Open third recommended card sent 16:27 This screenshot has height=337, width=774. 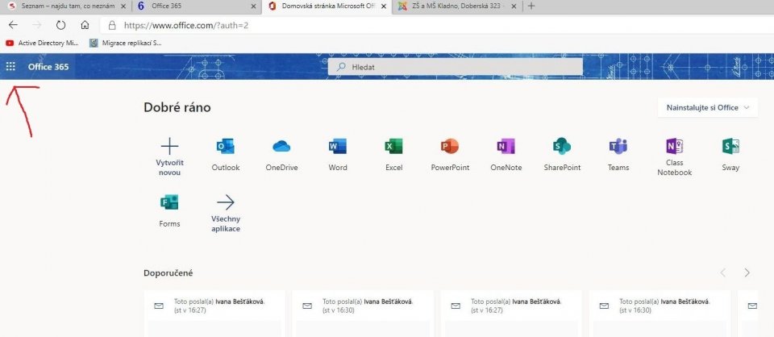(511, 314)
